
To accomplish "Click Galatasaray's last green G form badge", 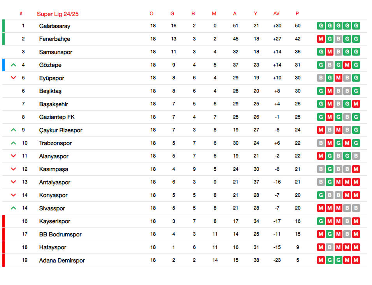I will click(x=356, y=26).
